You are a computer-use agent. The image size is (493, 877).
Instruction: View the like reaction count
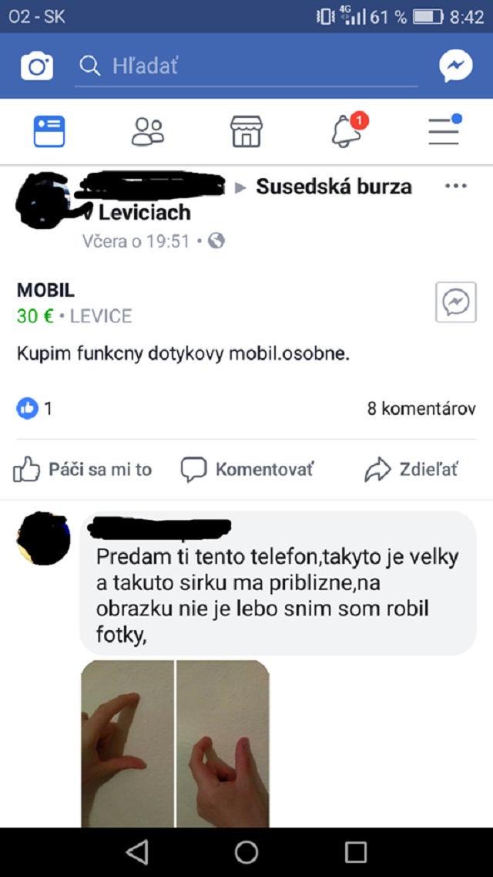34,409
